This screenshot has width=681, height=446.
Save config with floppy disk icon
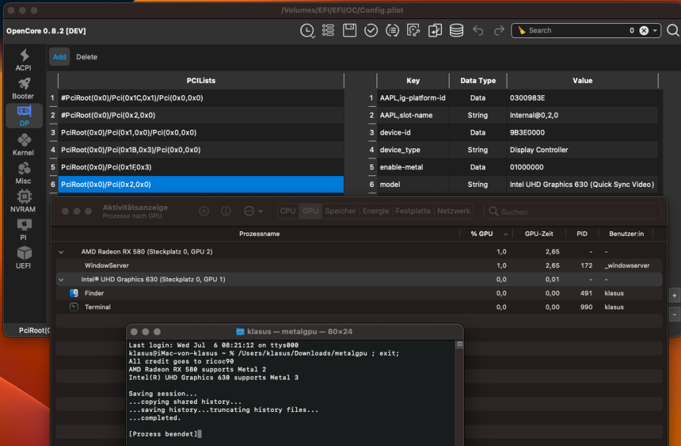(349, 31)
